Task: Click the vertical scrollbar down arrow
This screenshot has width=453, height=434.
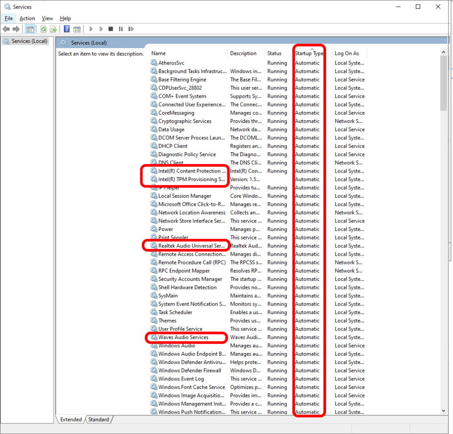Action: click(443, 411)
